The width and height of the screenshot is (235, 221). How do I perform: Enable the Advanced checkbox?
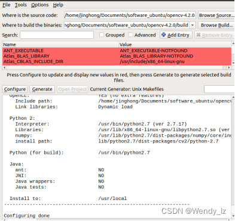tap(131, 35)
